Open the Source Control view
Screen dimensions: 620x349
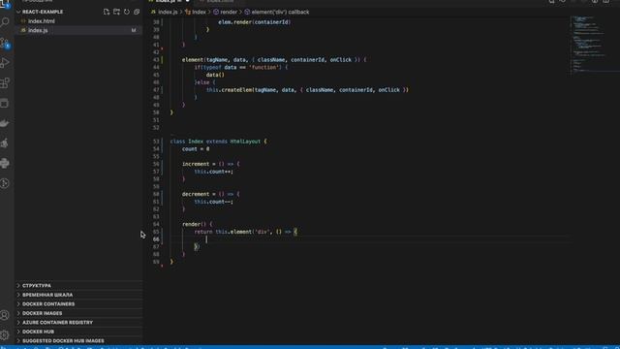point(5,43)
